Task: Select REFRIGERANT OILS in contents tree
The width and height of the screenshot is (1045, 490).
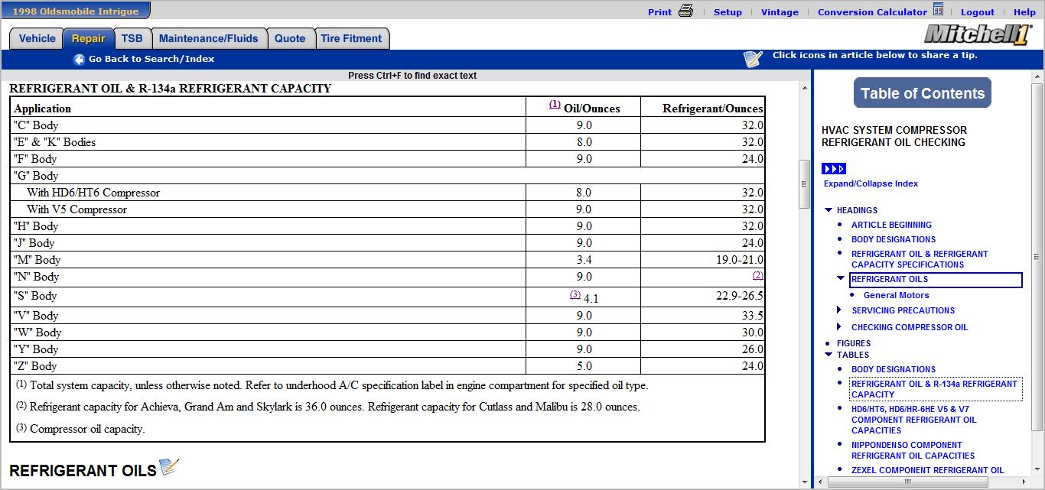Action: [936, 280]
